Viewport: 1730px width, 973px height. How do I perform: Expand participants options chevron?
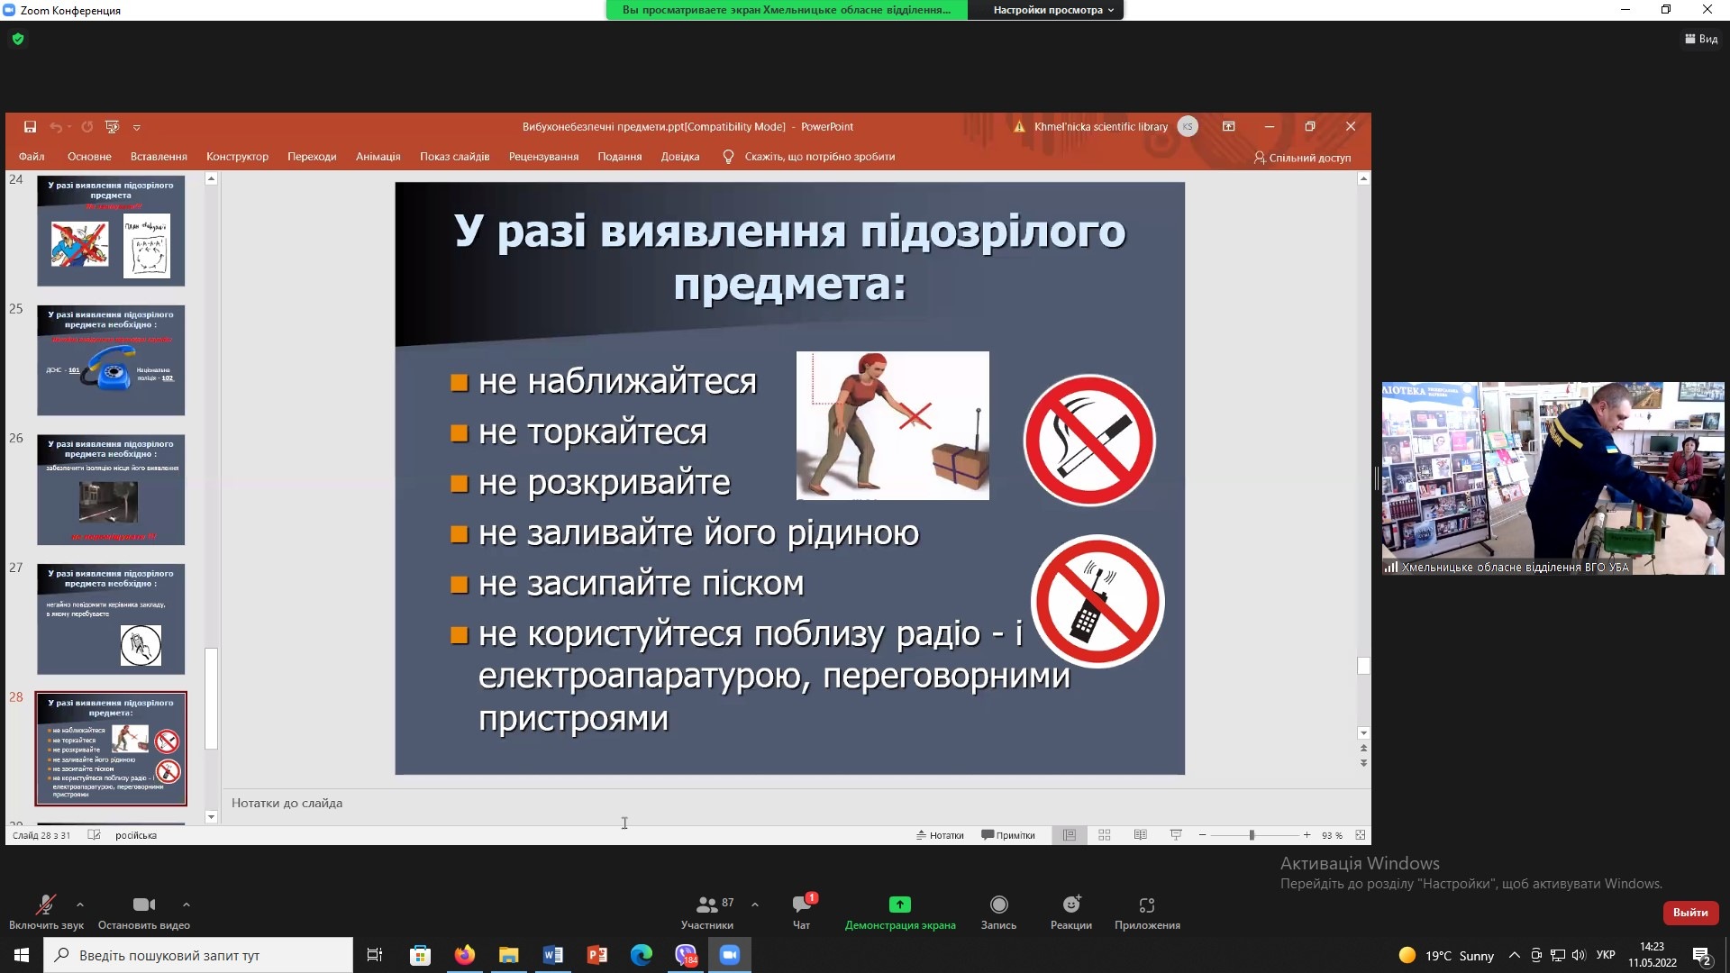click(755, 905)
